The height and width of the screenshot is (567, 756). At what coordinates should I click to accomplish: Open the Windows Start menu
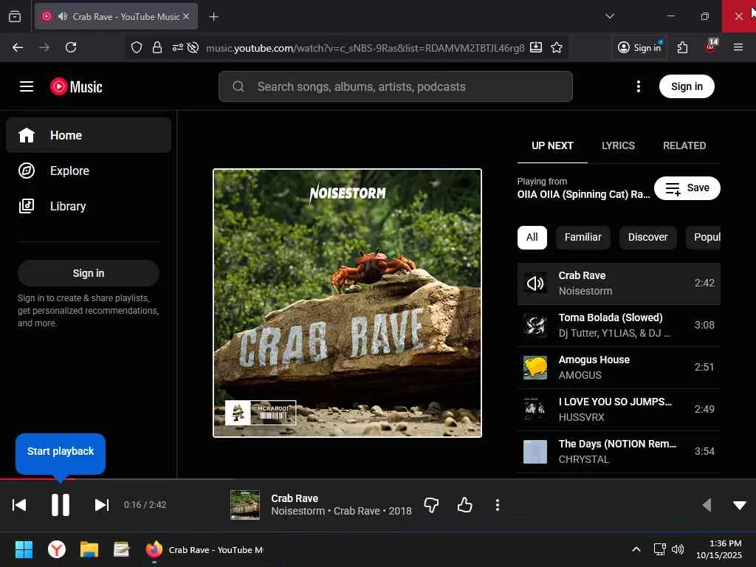pos(24,549)
